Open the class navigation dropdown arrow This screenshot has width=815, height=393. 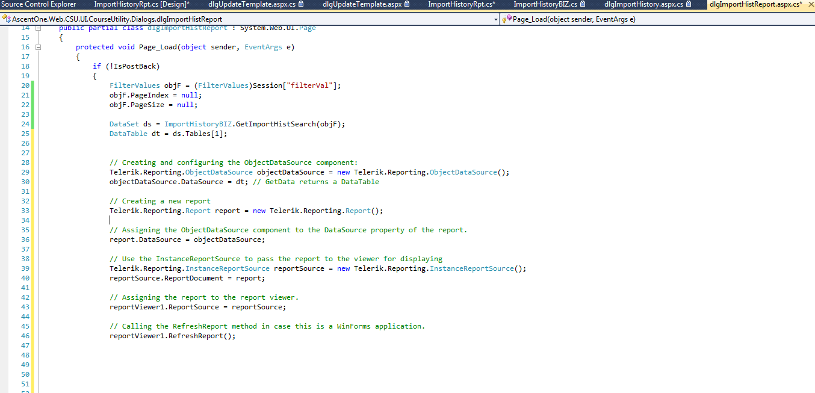tap(496, 19)
